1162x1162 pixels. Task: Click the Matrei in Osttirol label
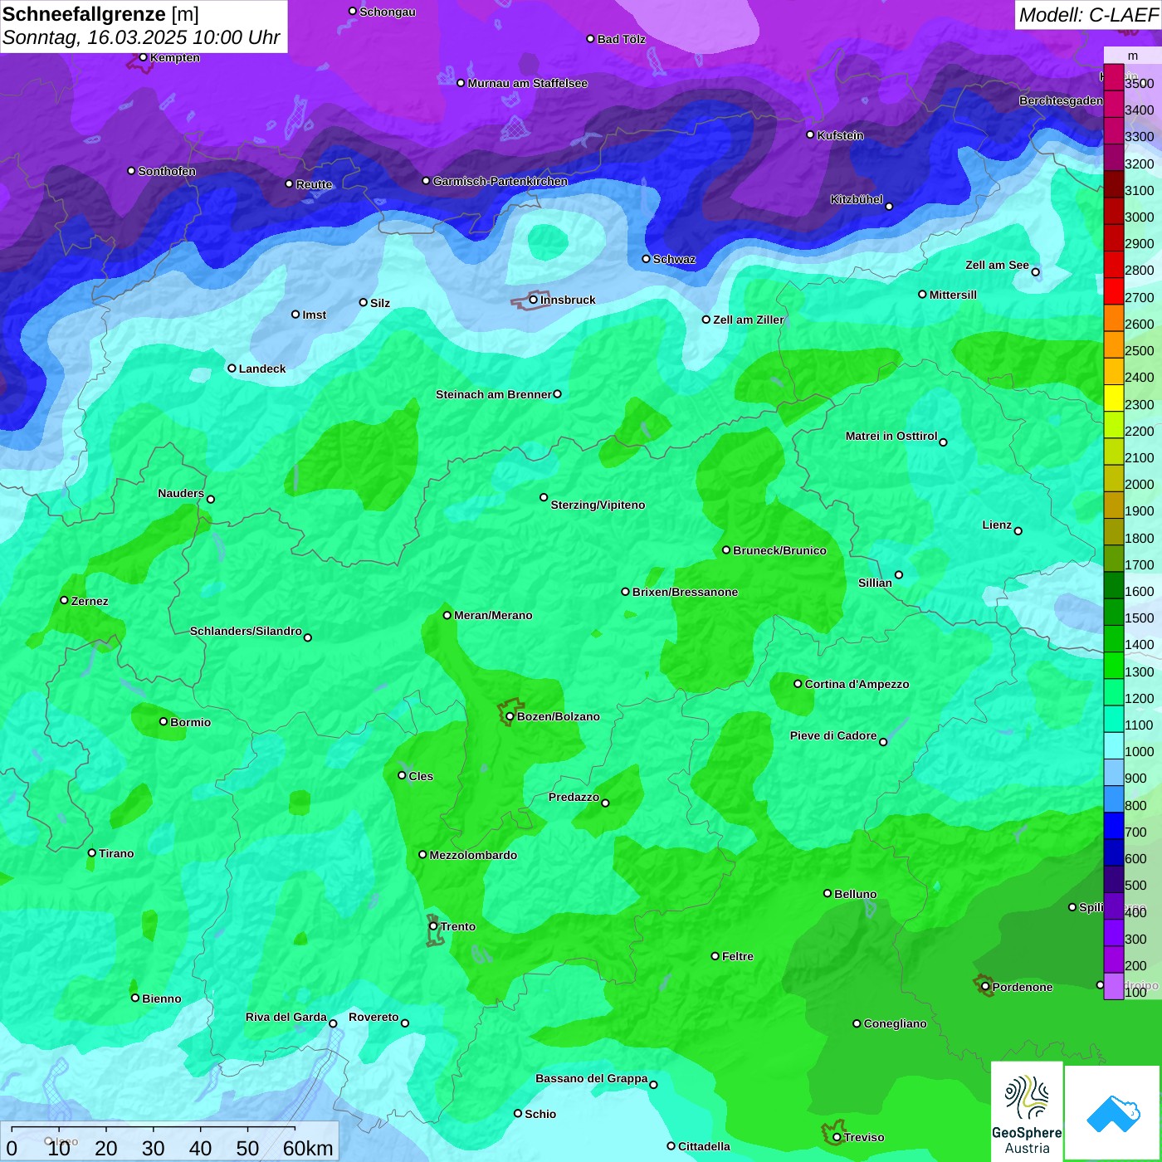pos(891,436)
